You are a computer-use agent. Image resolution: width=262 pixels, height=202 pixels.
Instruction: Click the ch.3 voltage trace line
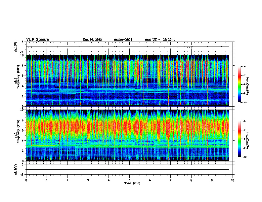pos(128,169)
